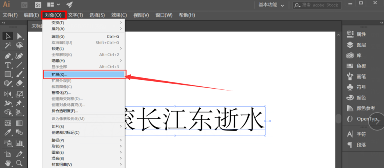Click the GPU performance rocket icon
Screen dimensions: 384x168
click(69, 5)
